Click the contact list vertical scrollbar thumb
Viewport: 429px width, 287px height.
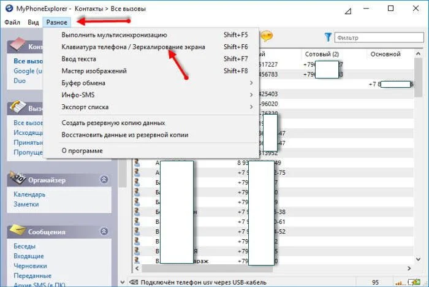click(418, 77)
